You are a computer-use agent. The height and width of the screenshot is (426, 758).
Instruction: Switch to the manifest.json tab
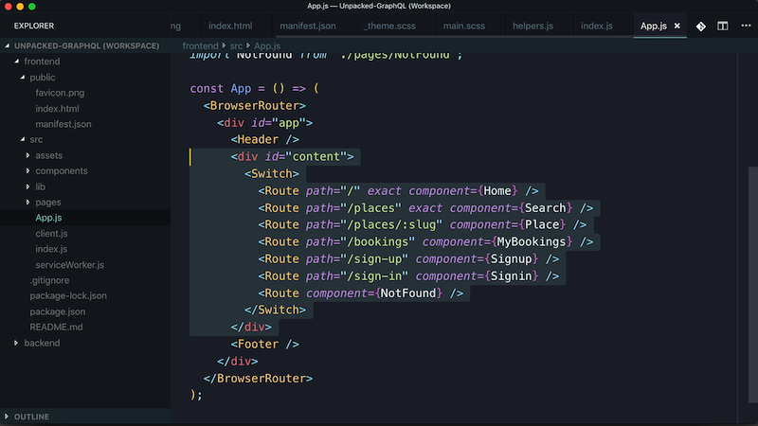(307, 27)
